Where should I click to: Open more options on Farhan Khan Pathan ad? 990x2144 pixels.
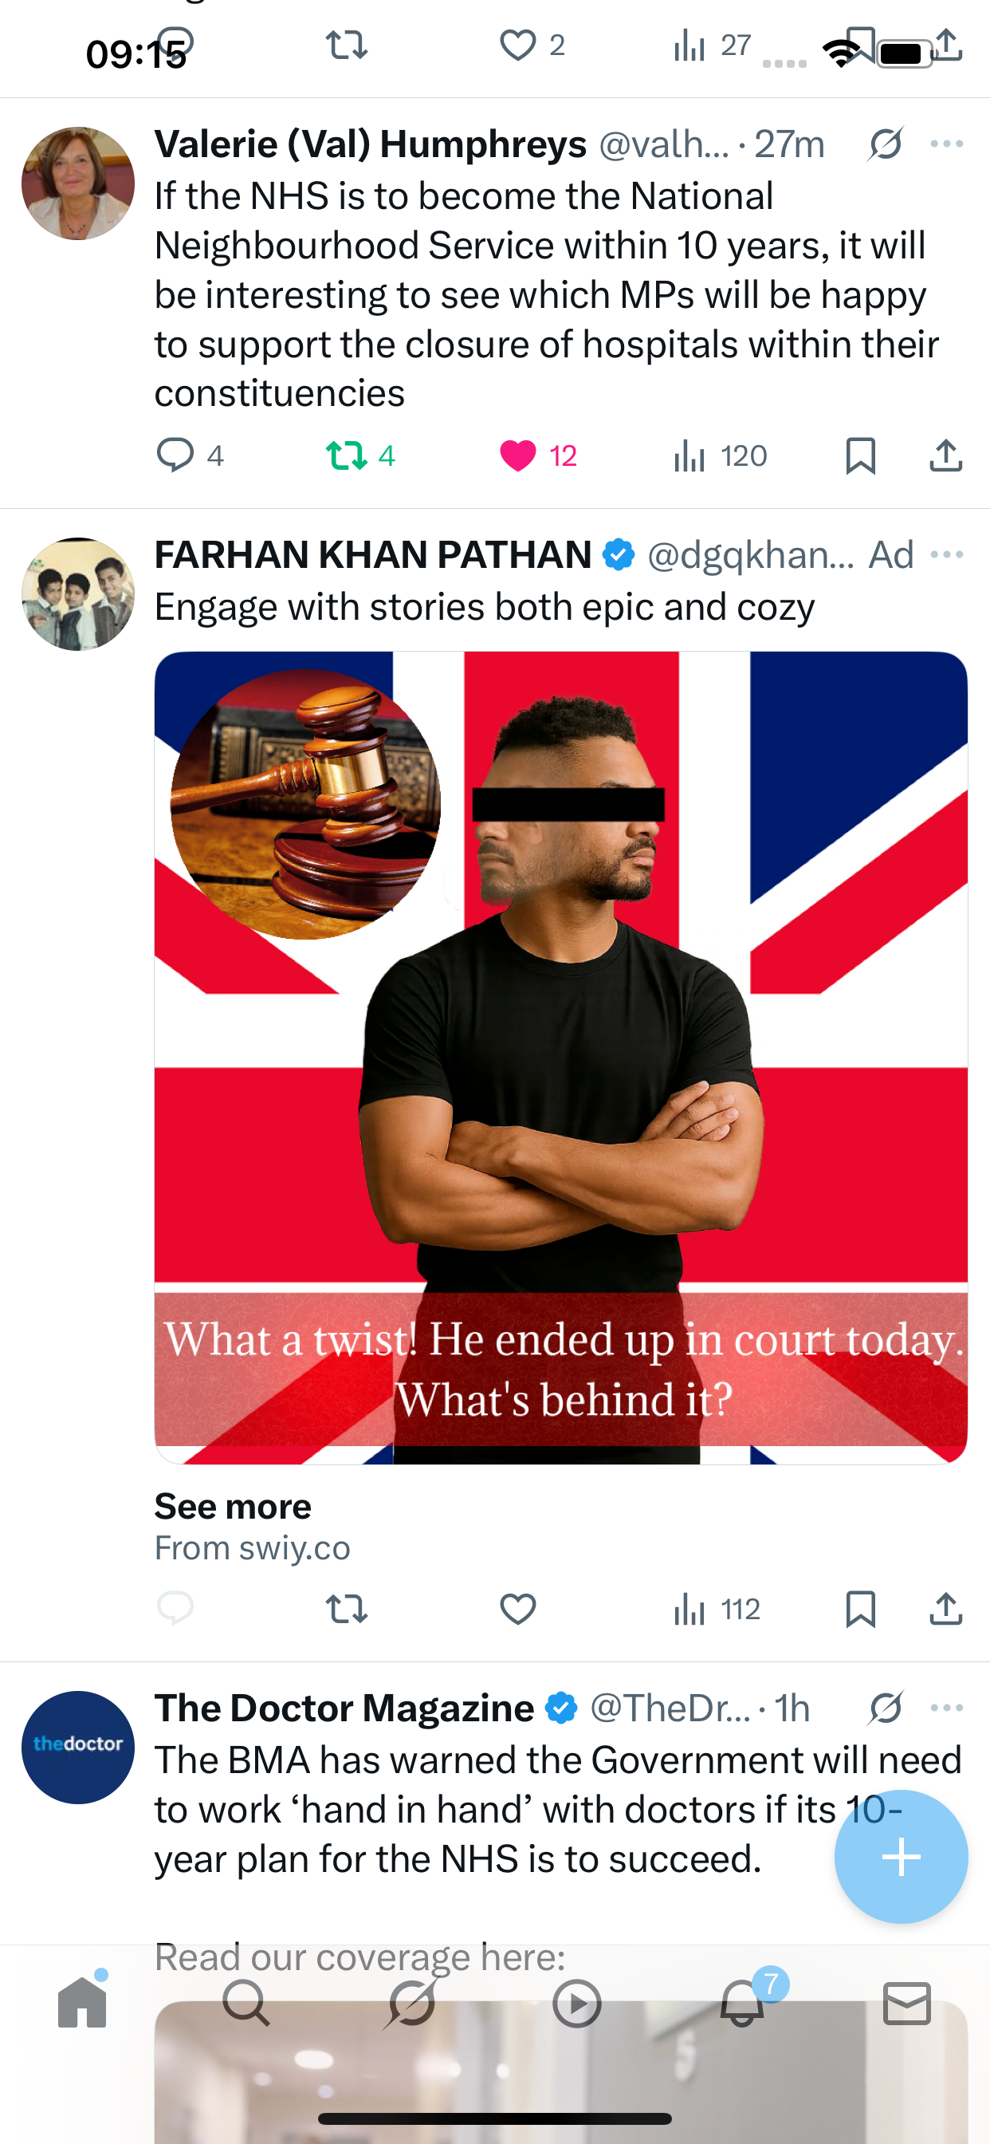947,554
